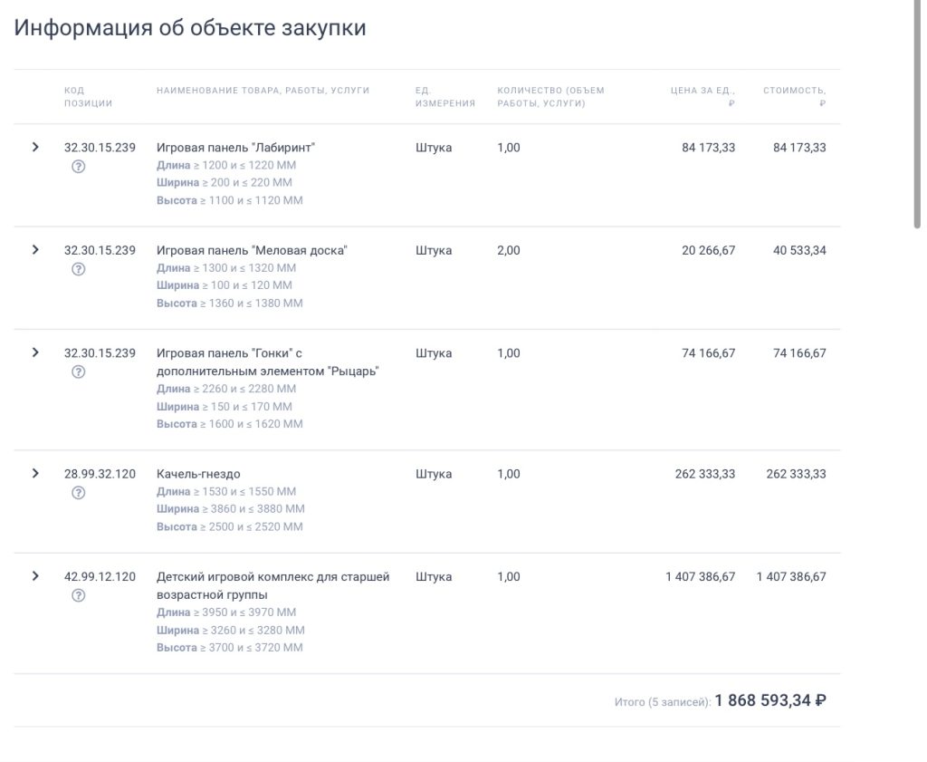
Task: Click the 'Количество' column header
Action: (550, 97)
